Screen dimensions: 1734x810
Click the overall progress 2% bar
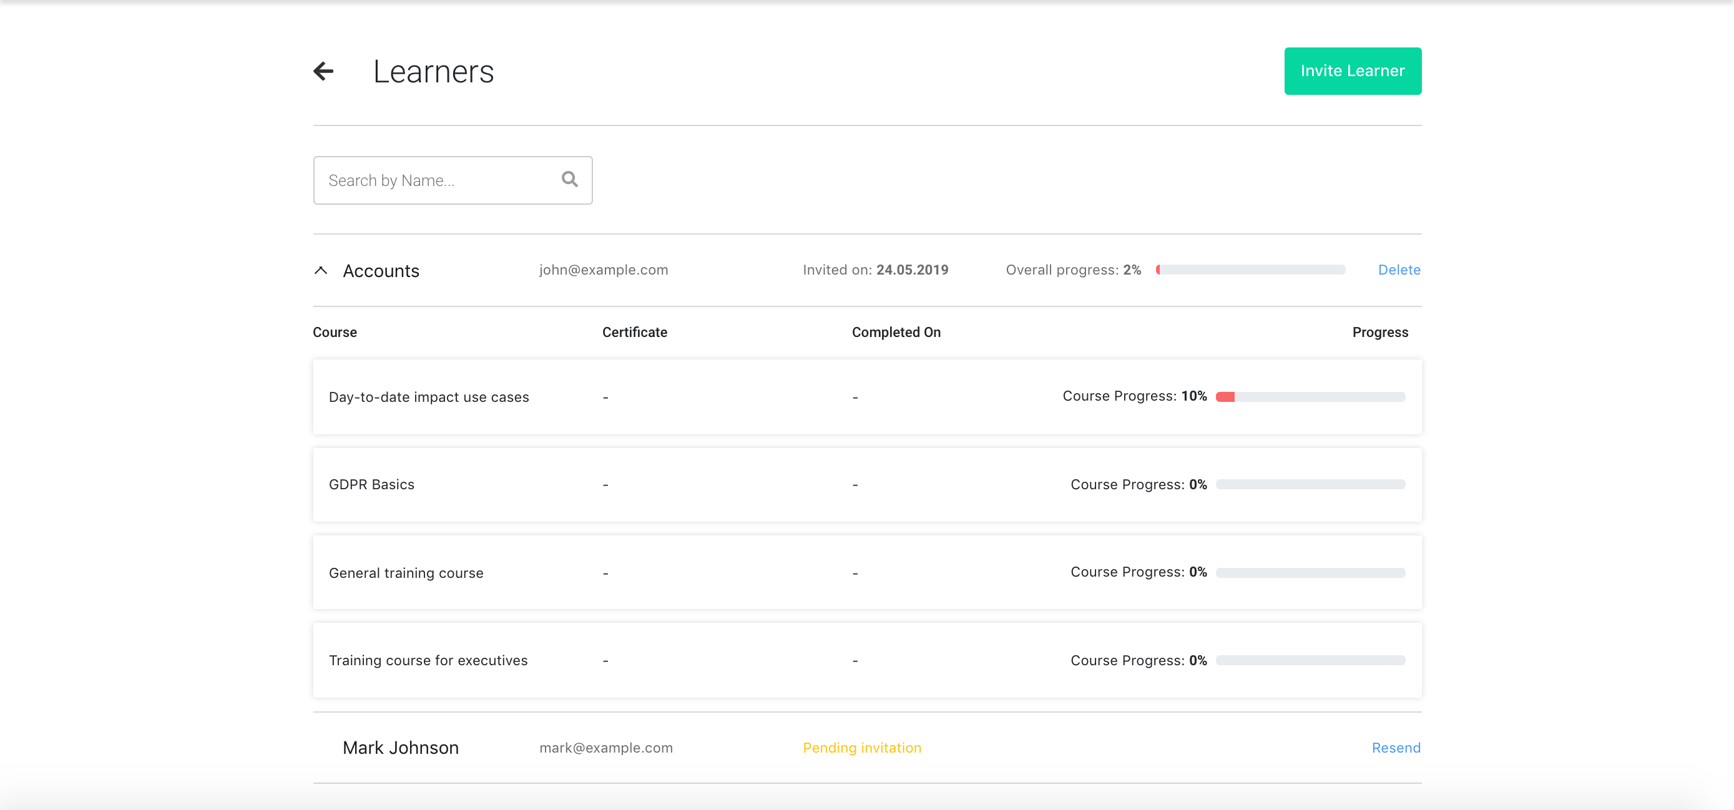(1250, 270)
